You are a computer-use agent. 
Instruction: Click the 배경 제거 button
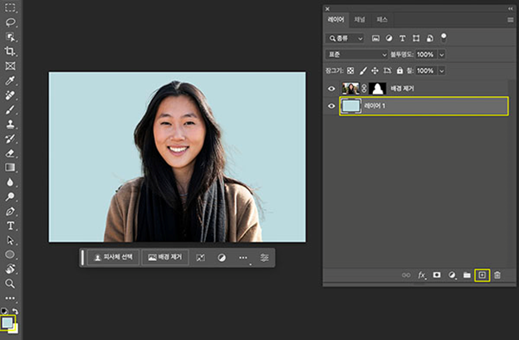tap(164, 258)
